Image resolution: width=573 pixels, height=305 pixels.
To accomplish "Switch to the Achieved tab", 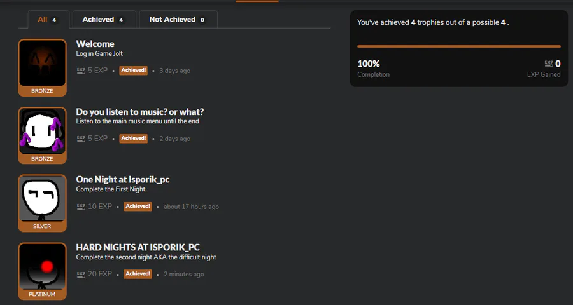I will tap(103, 20).
